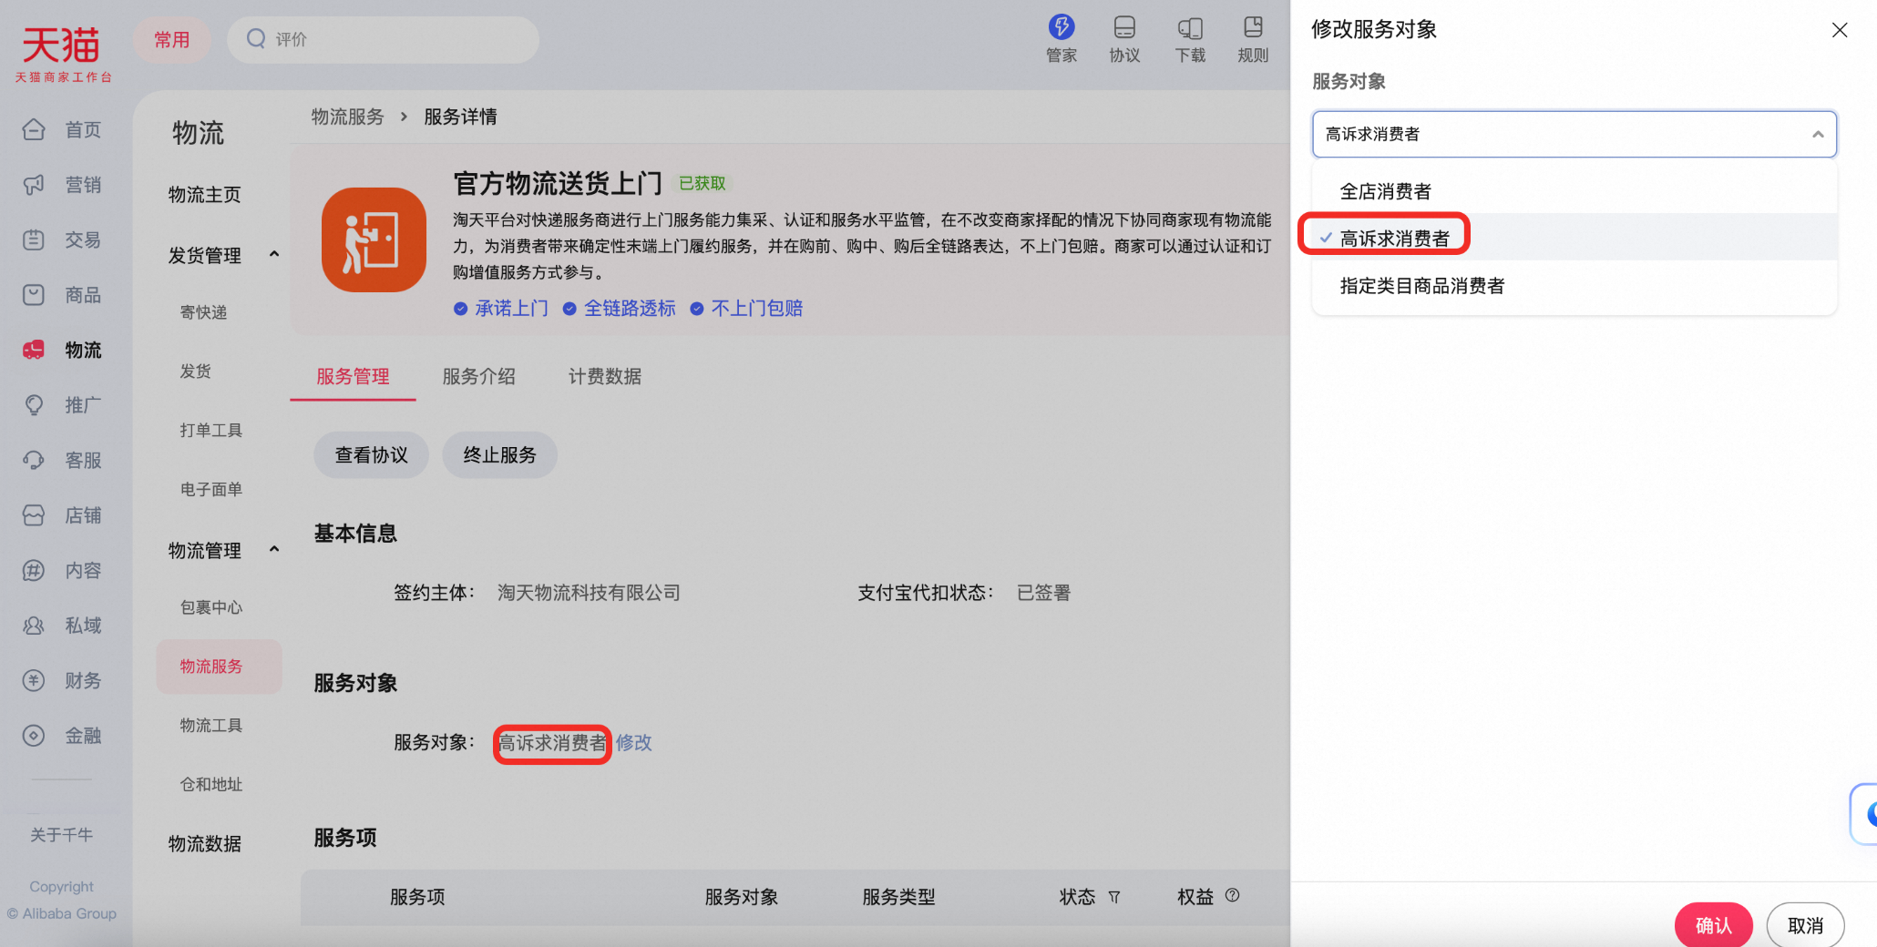This screenshot has height=947, width=1877.
Task: Click the 权益 help question icon
Action: (x=1233, y=895)
